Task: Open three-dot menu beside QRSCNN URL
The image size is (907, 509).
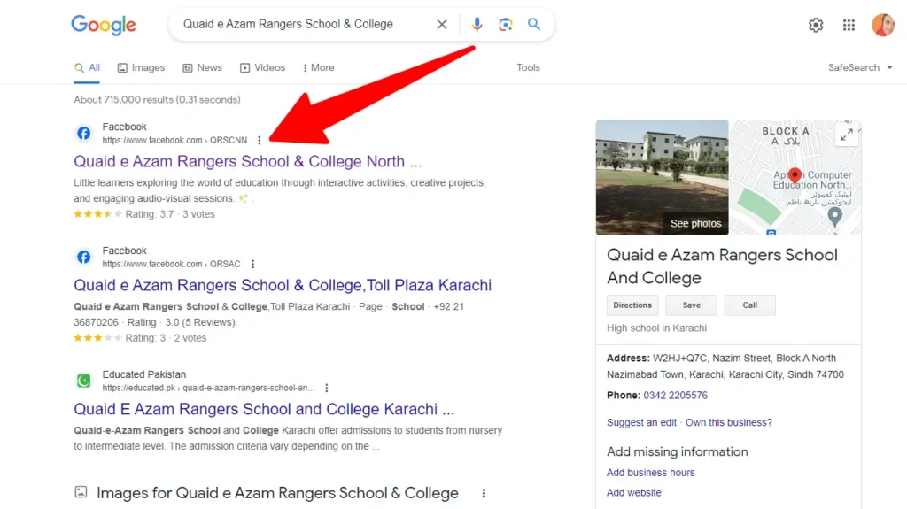Action: [x=260, y=140]
